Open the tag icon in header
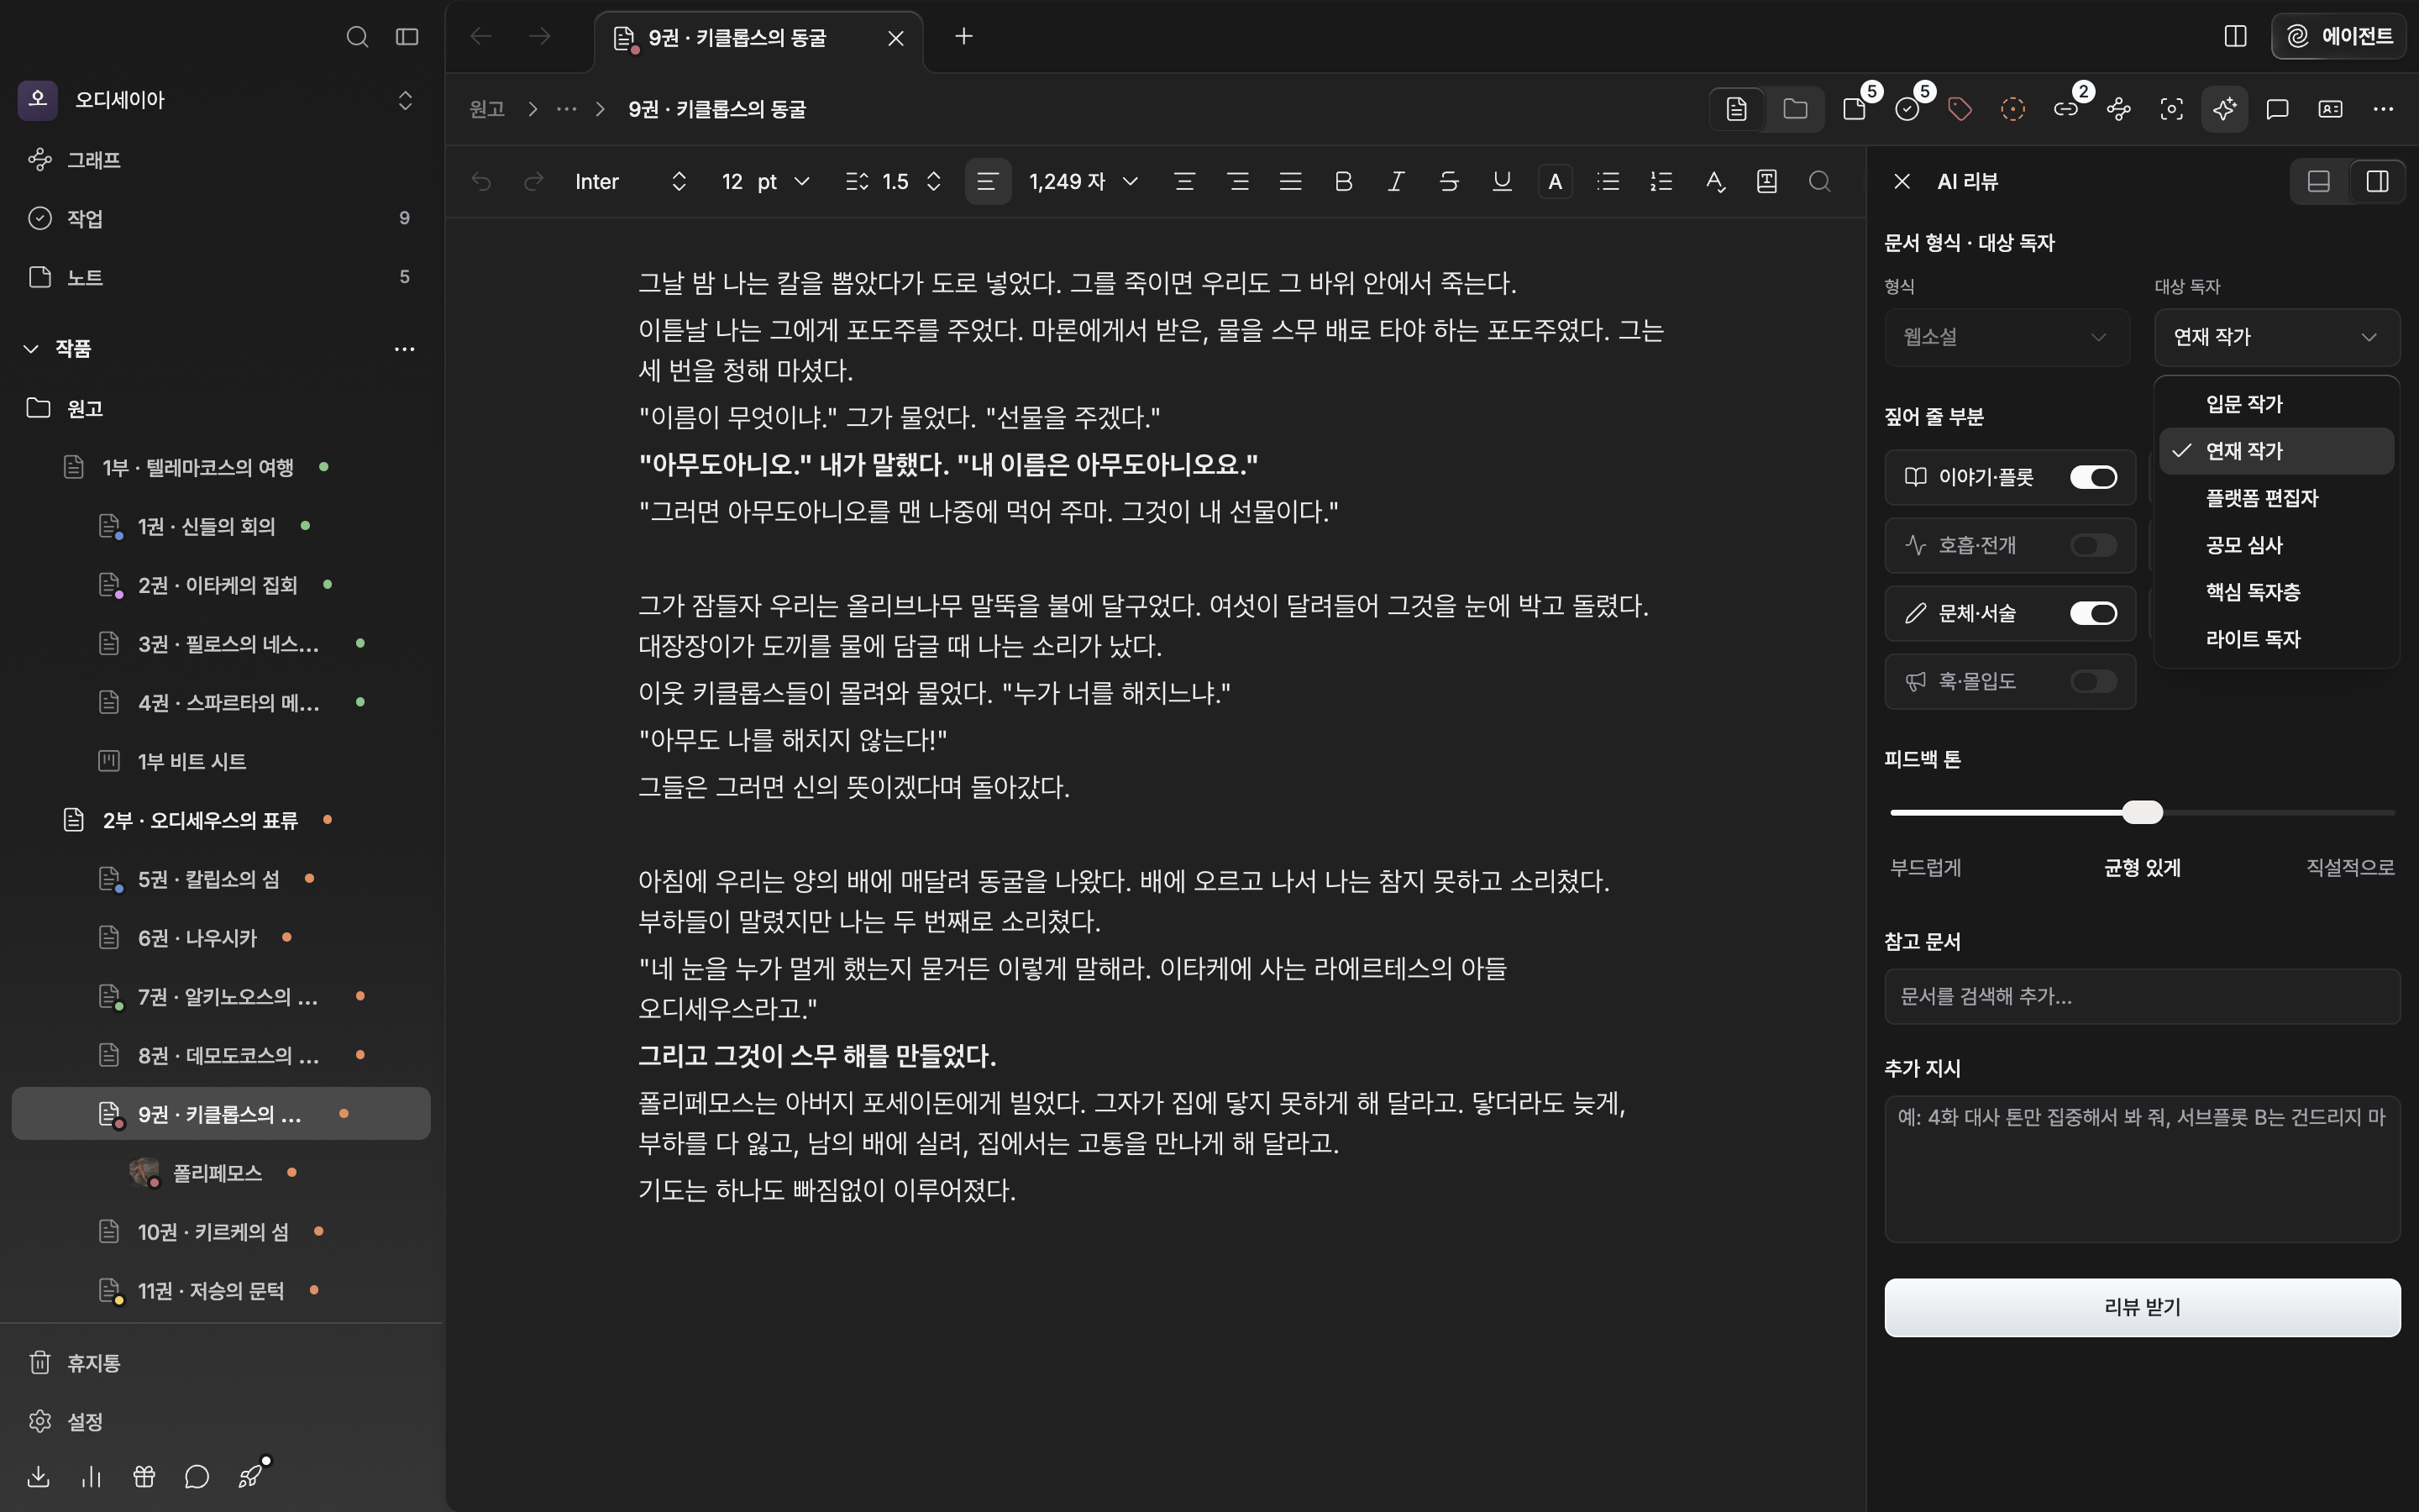 pos(1960,109)
